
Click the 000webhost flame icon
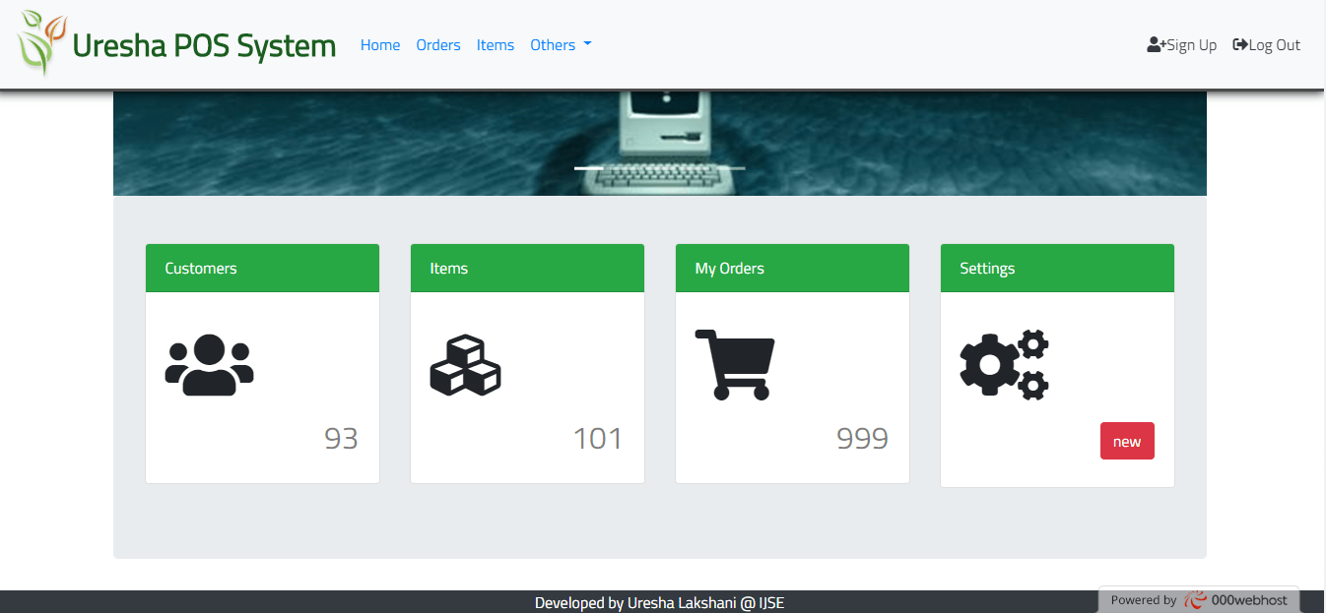(1195, 599)
